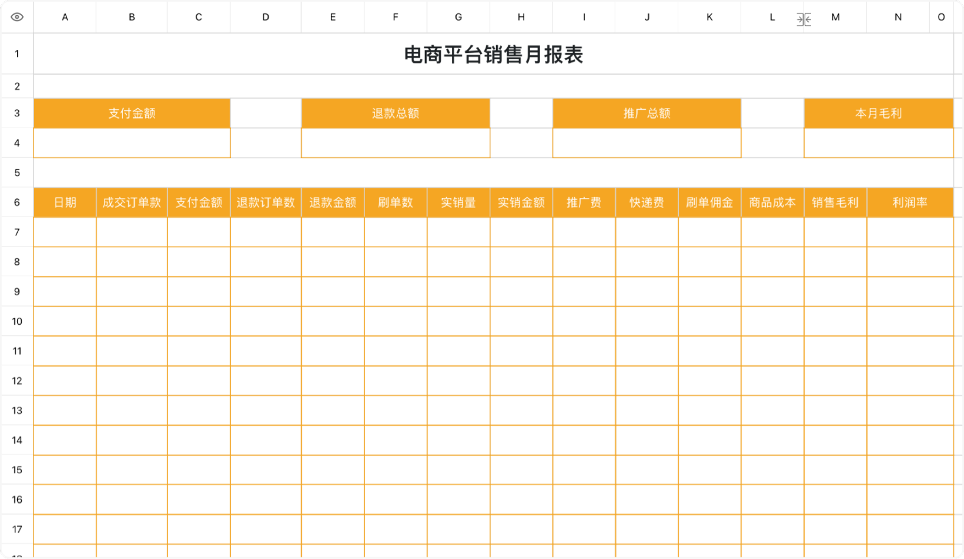Click the 刷单数 column heading

(396, 203)
